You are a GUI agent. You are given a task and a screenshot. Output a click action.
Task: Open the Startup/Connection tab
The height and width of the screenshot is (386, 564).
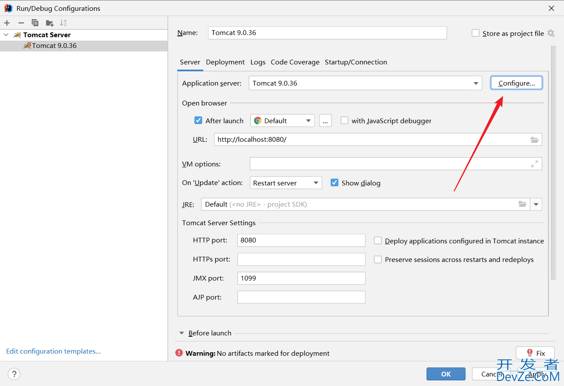point(356,62)
